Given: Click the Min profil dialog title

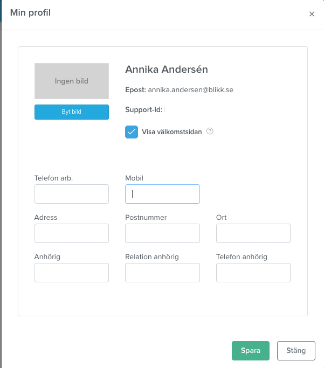Looking at the screenshot, I should click(30, 13).
